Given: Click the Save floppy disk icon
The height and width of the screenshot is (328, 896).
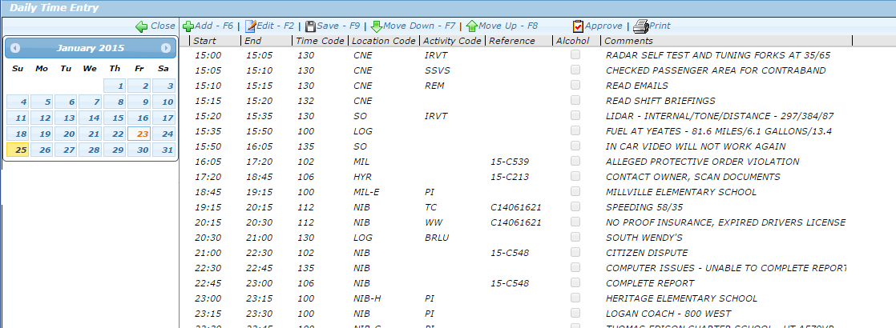Looking at the screenshot, I should click(x=310, y=26).
